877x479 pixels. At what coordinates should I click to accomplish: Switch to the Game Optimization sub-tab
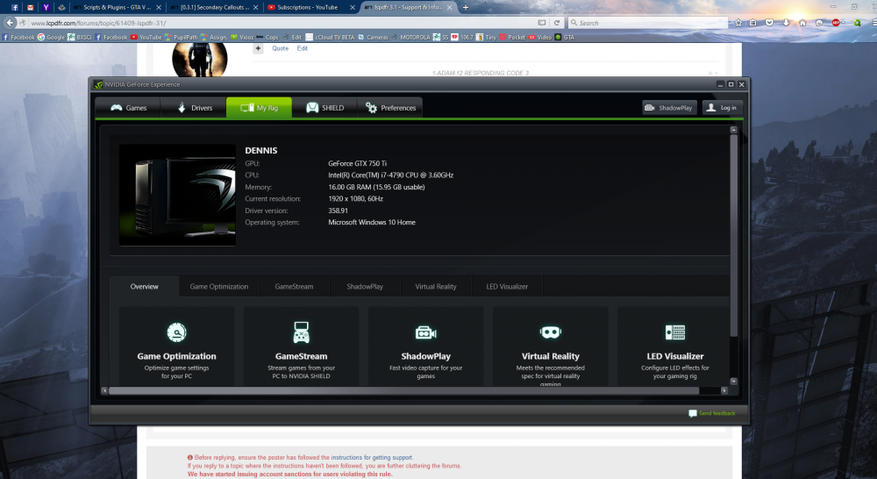pyautogui.click(x=218, y=286)
